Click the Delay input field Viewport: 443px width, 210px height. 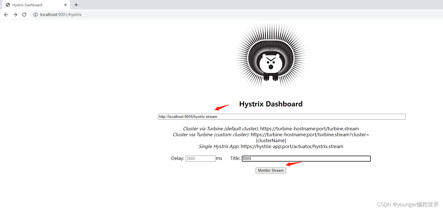click(x=201, y=158)
